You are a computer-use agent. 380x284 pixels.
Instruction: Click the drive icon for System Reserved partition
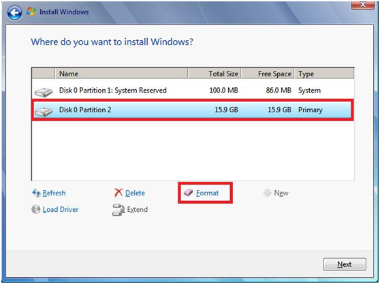click(x=44, y=93)
